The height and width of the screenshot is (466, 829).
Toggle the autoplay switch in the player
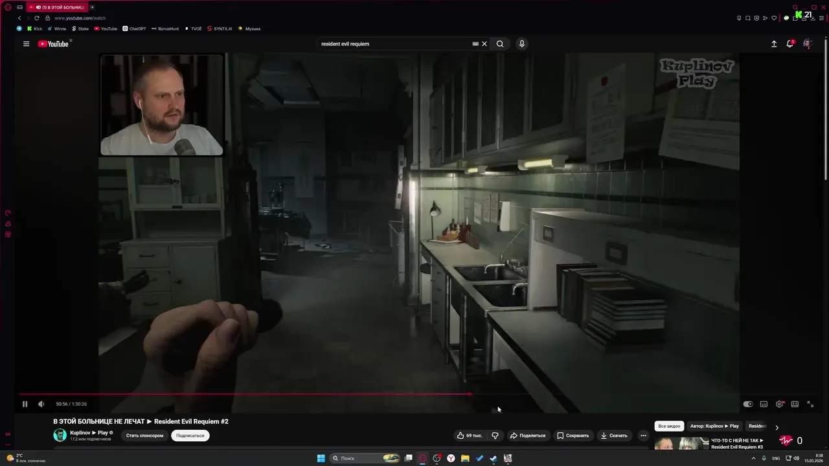coord(748,404)
